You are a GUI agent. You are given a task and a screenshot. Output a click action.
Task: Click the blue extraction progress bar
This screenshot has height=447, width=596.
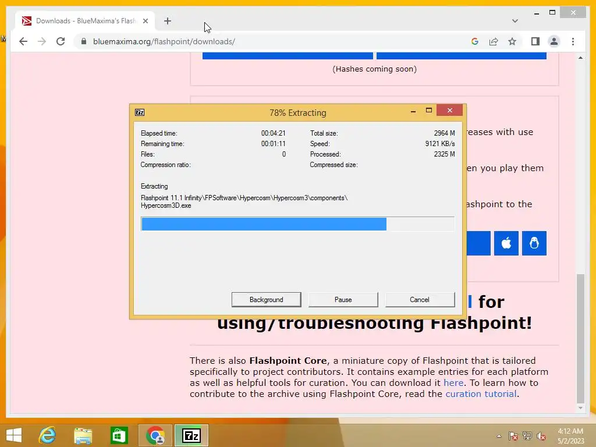264,224
